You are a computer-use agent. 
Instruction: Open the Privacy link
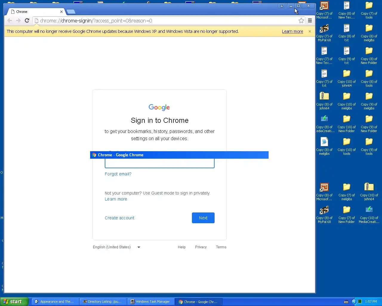click(201, 247)
